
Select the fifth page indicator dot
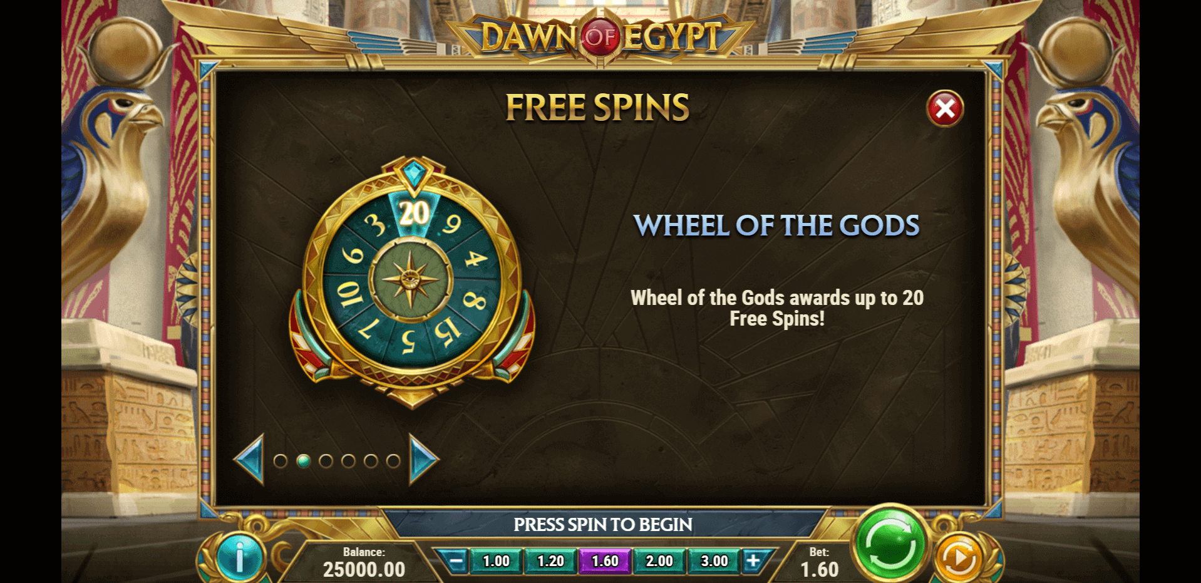371,462
